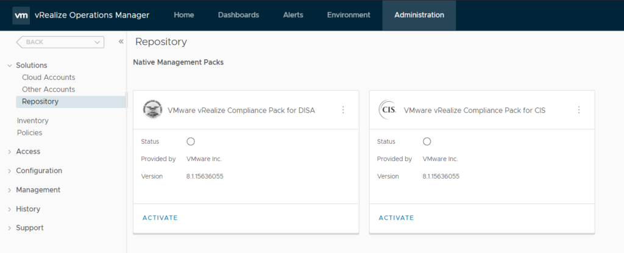The height and width of the screenshot is (253, 624).
Task: Select the Administration tab
Action: 419,15
